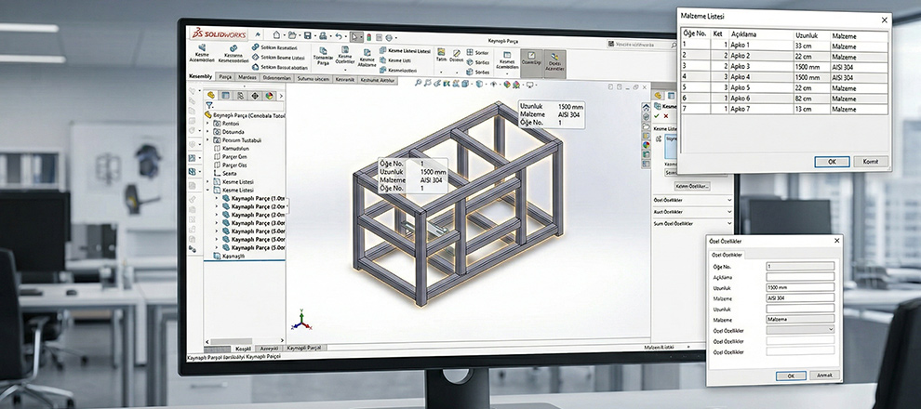Select Setikan Bassut abatlan command

click(280, 68)
